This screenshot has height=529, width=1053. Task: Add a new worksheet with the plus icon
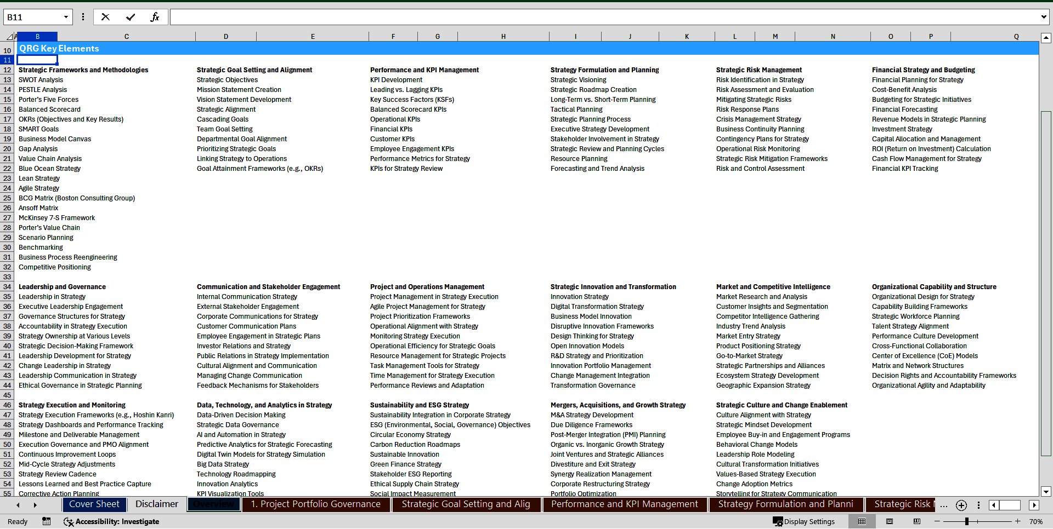pyautogui.click(x=961, y=505)
